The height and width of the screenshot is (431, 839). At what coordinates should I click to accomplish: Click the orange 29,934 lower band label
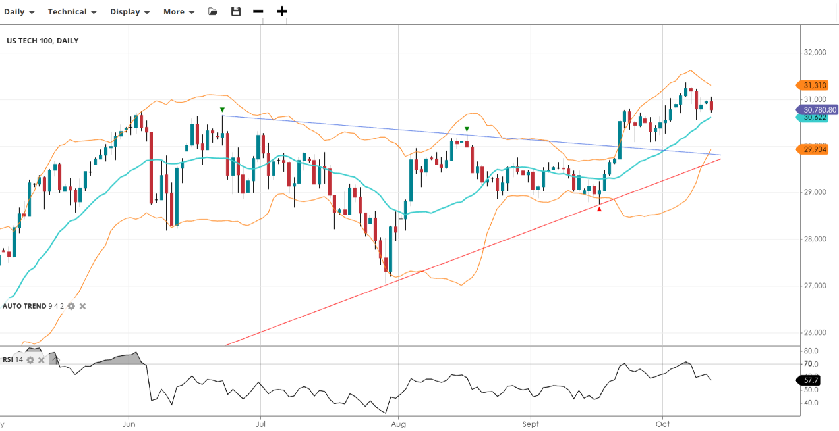click(x=812, y=149)
